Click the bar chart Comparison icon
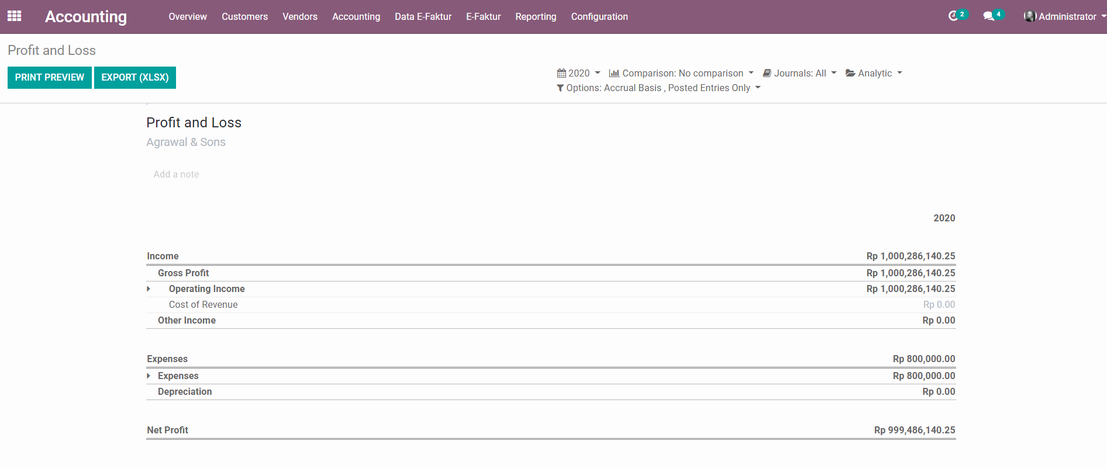The height and width of the screenshot is (469, 1107). pyautogui.click(x=614, y=73)
